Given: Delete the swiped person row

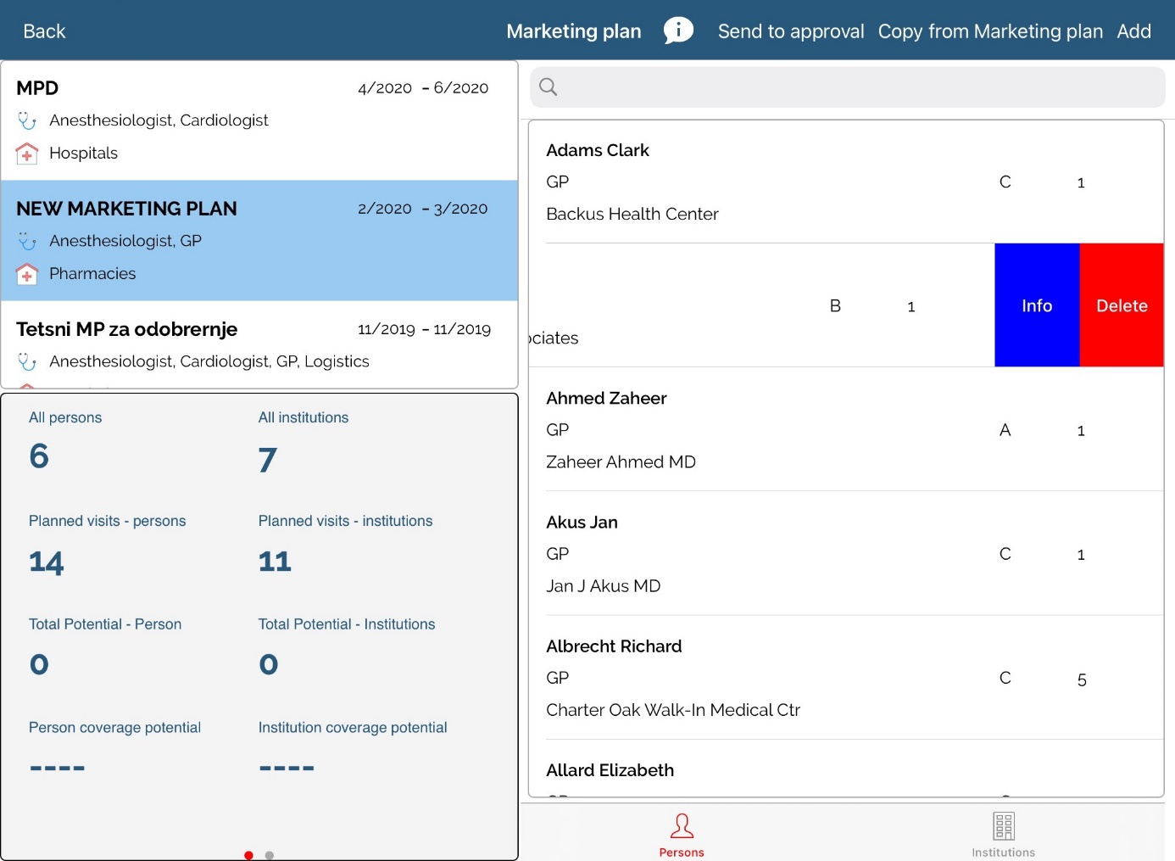Looking at the screenshot, I should point(1121,305).
